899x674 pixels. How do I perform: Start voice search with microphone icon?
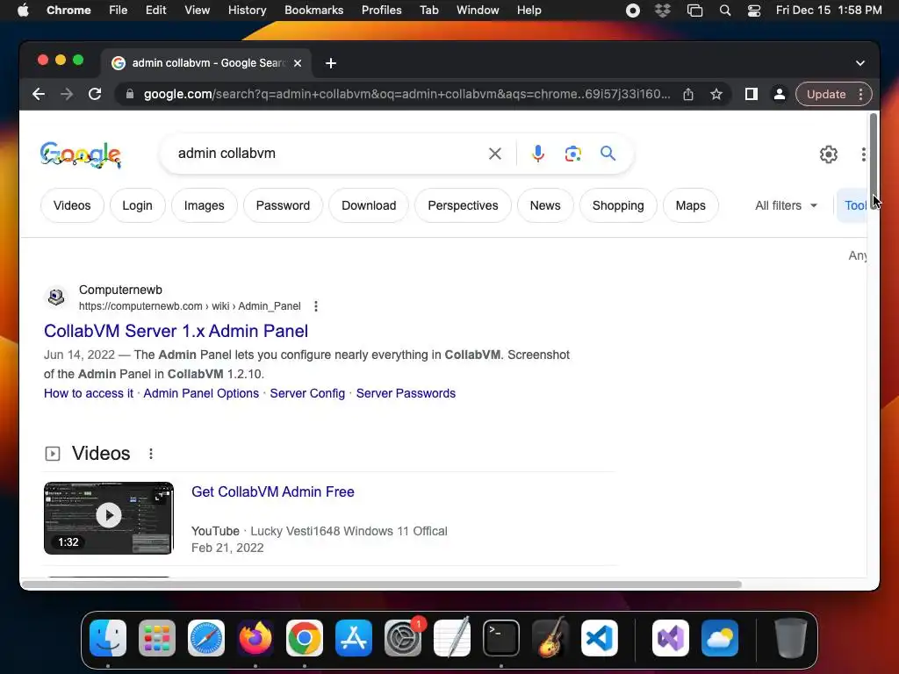[538, 154]
